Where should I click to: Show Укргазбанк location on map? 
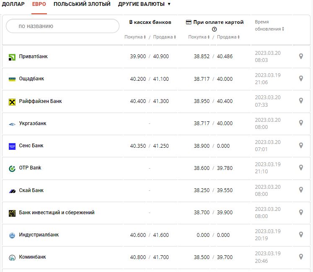[x=301, y=123]
